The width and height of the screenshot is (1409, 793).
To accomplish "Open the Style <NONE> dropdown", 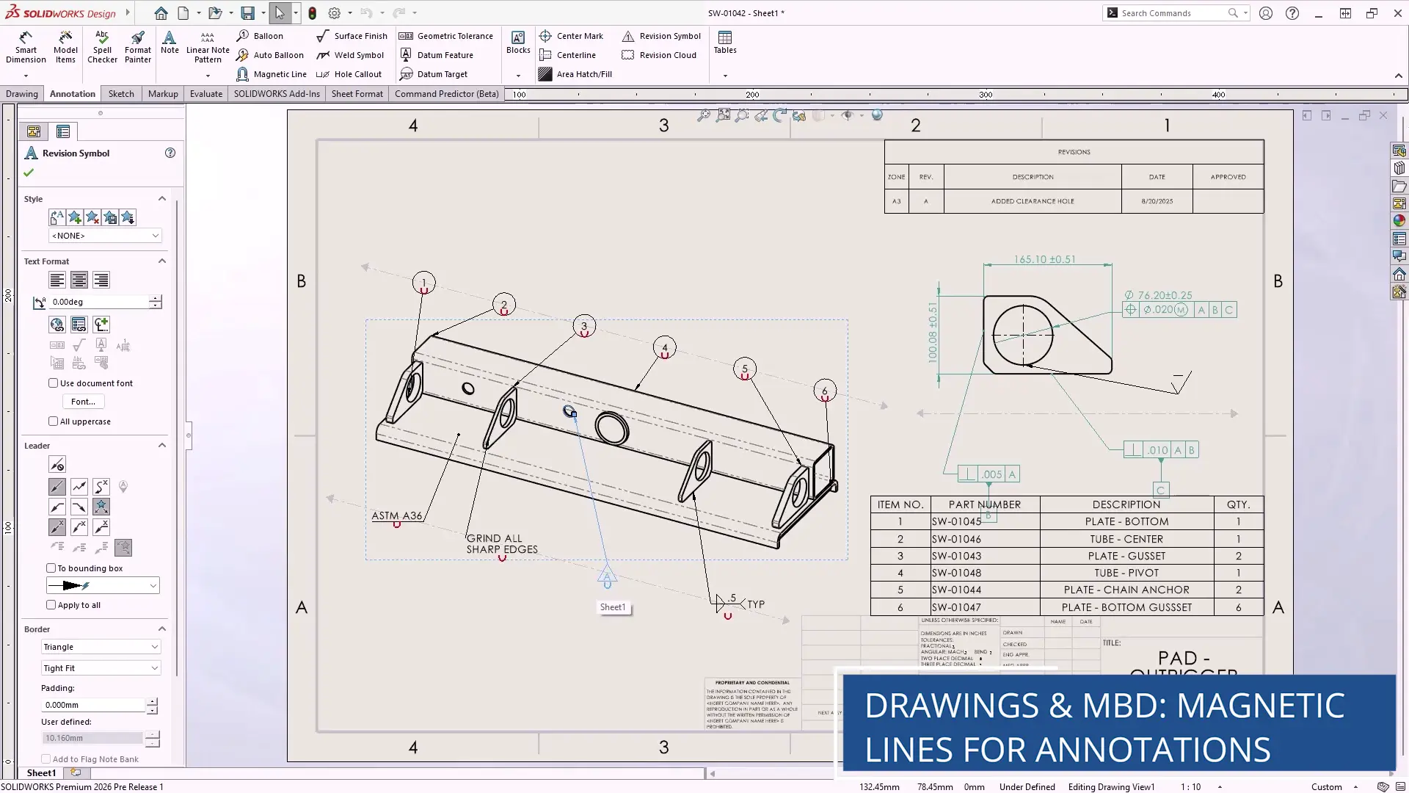I will (104, 235).
